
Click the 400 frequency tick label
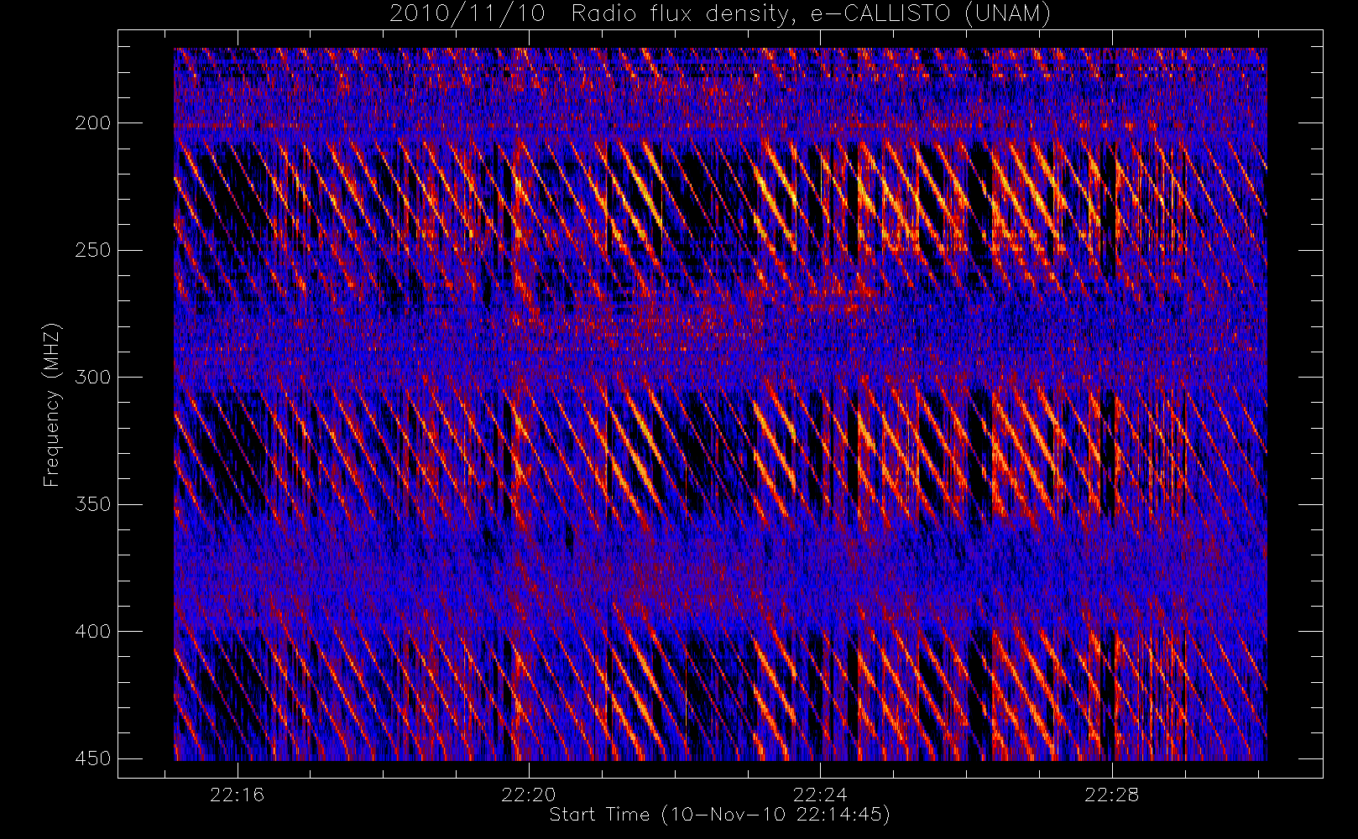pos(92,631)
